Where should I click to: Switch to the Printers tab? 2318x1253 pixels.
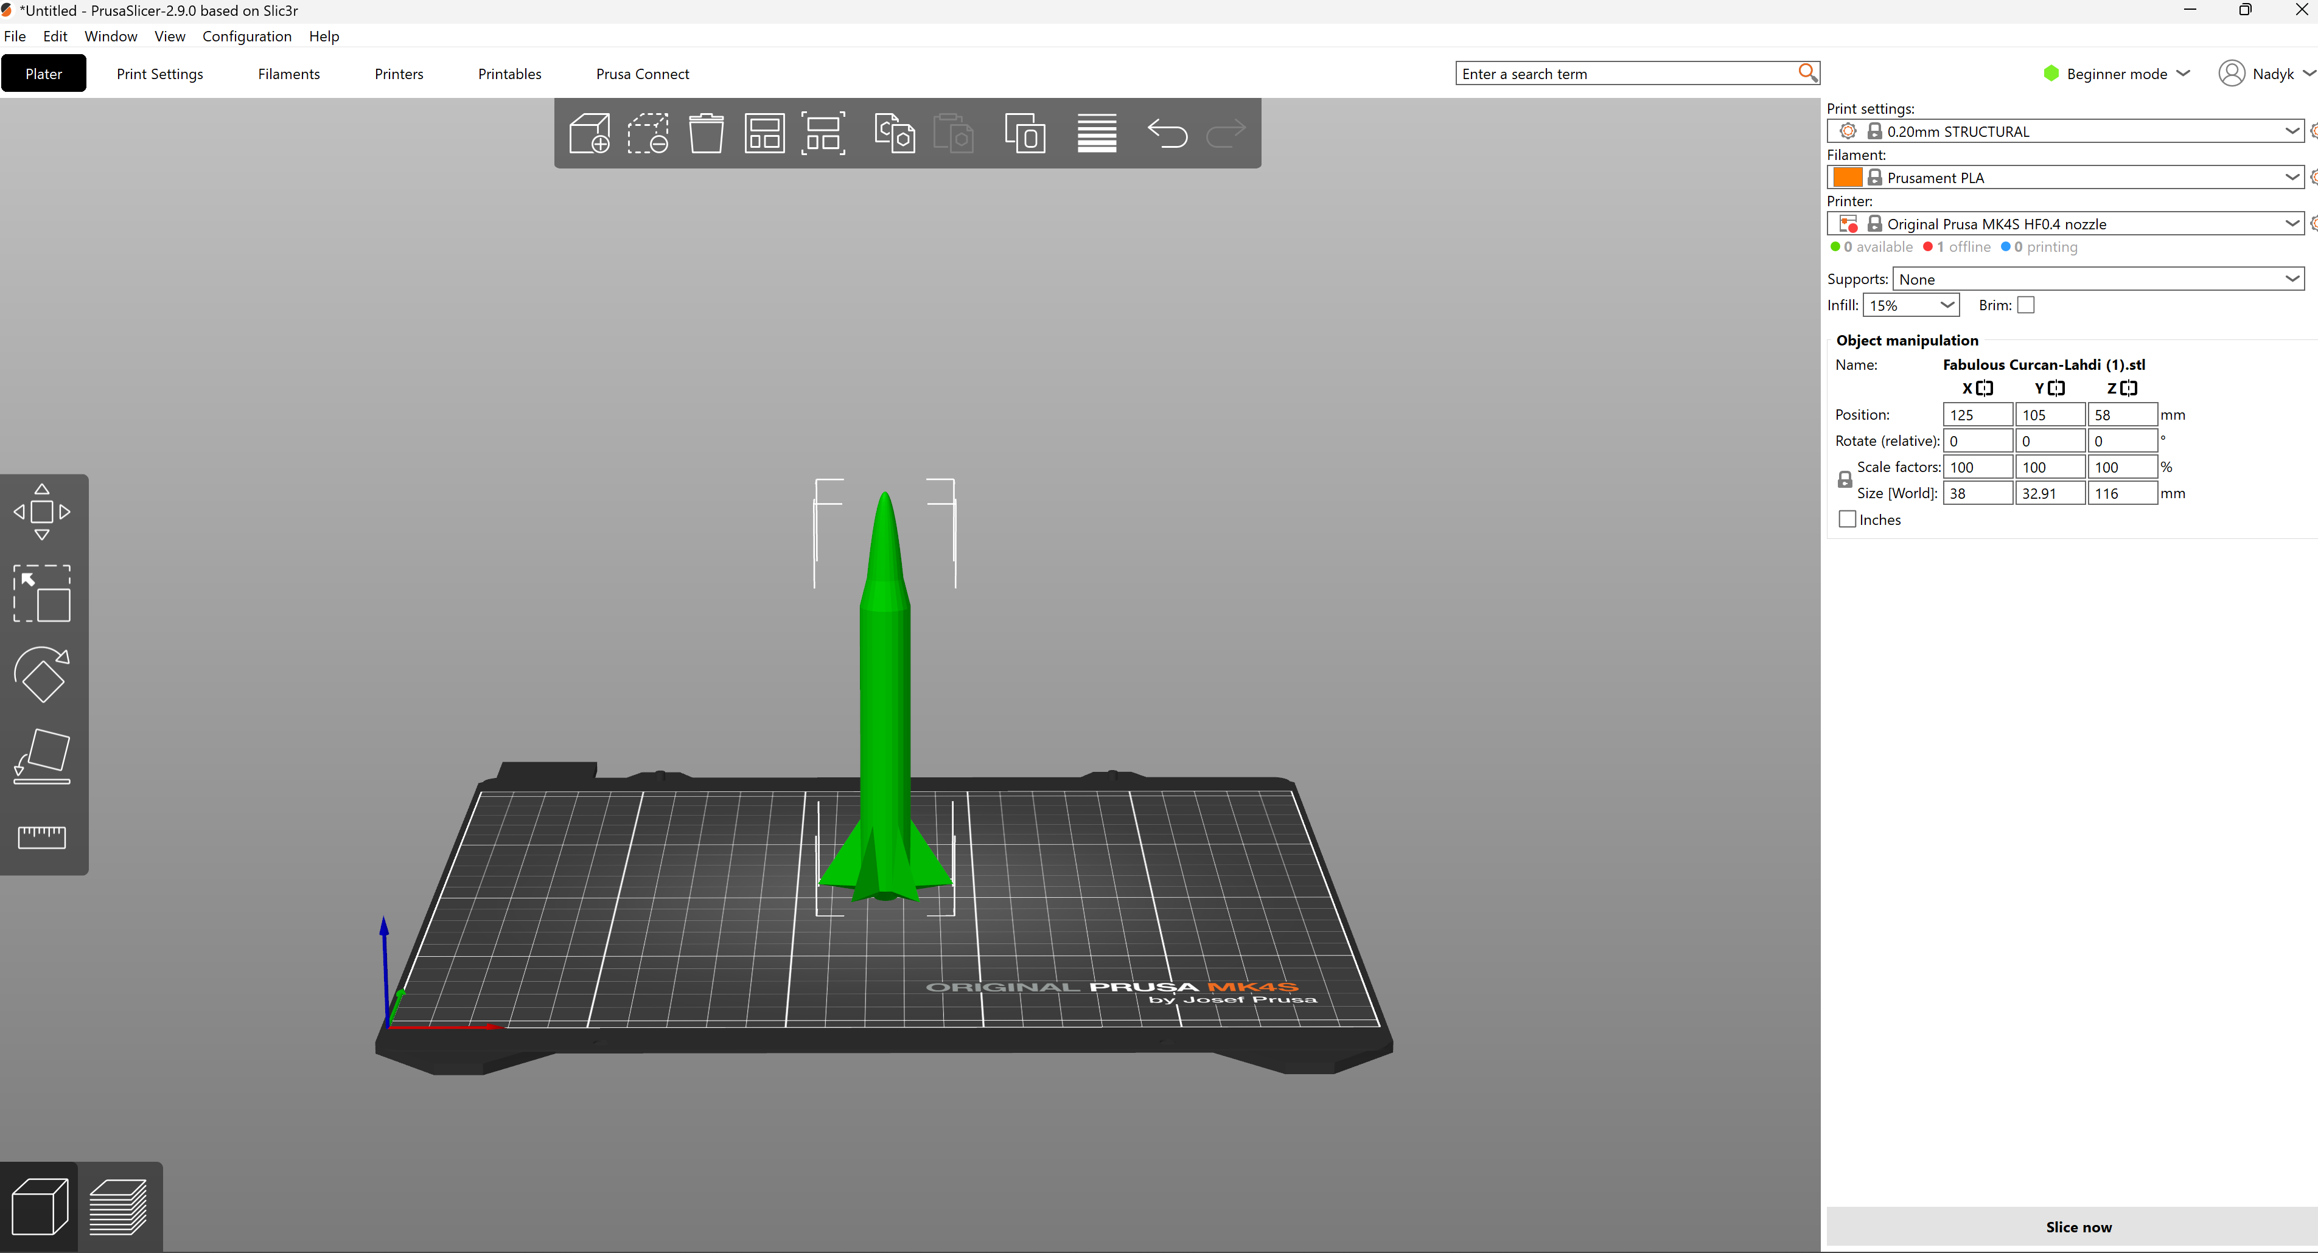point(399,74)
